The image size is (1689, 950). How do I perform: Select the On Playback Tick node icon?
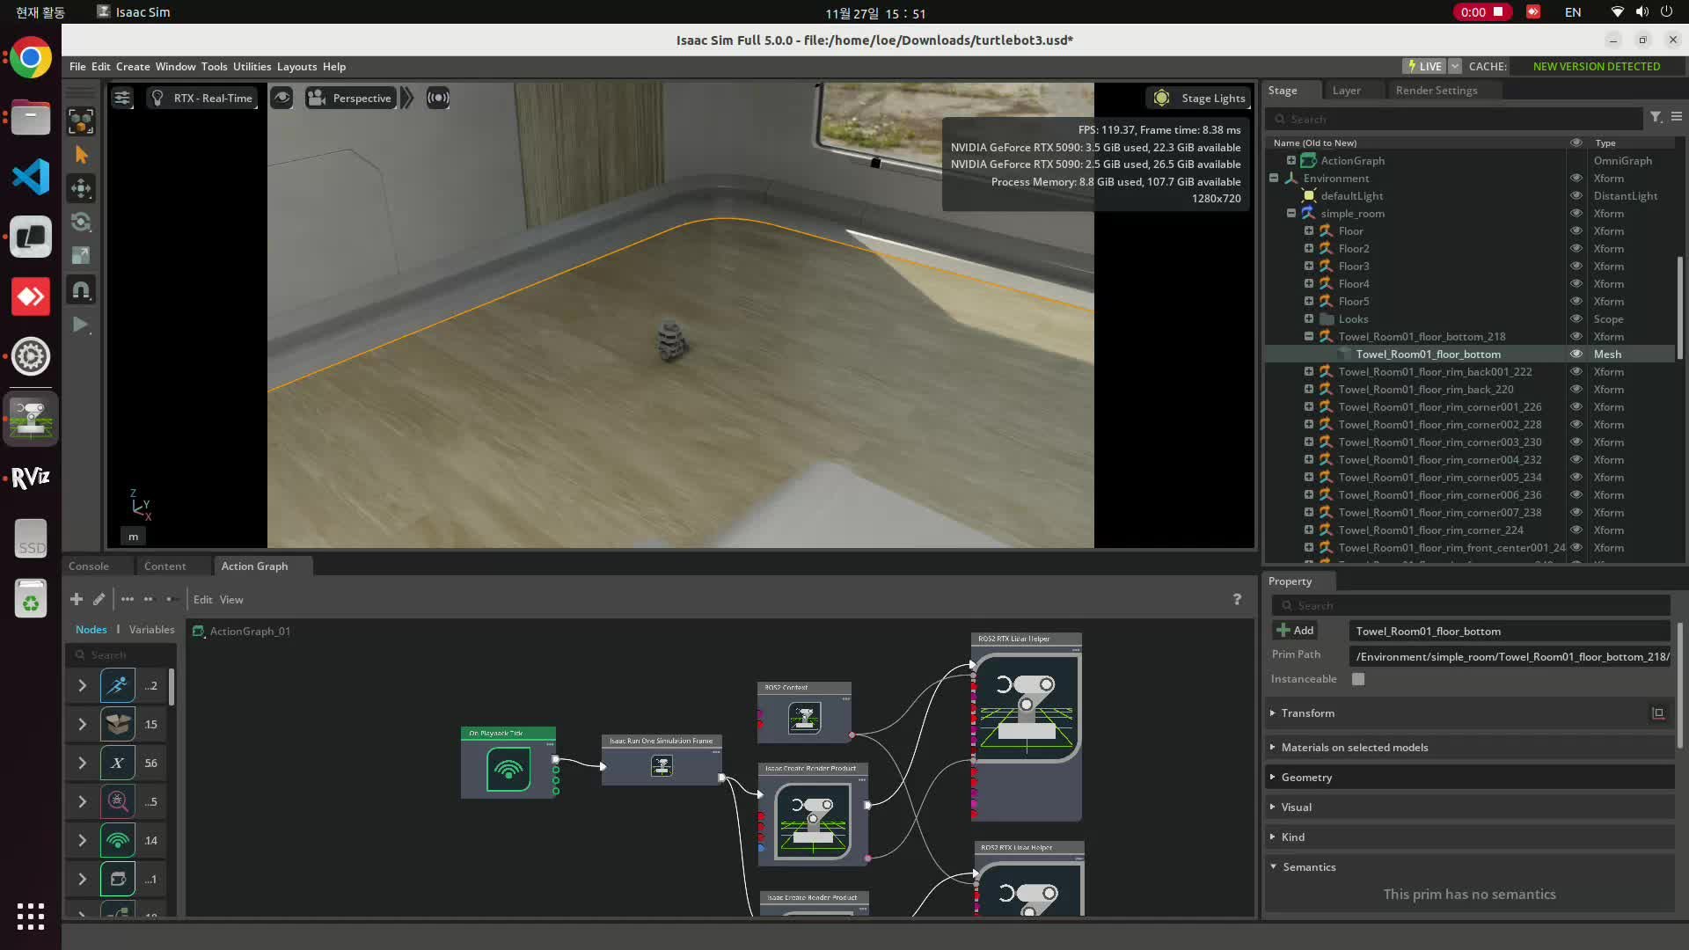[508, 770]
